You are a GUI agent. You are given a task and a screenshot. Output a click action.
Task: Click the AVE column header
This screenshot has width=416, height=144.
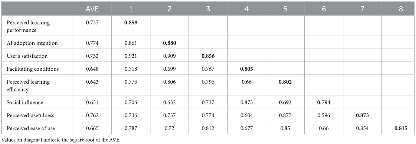[92, 9]
